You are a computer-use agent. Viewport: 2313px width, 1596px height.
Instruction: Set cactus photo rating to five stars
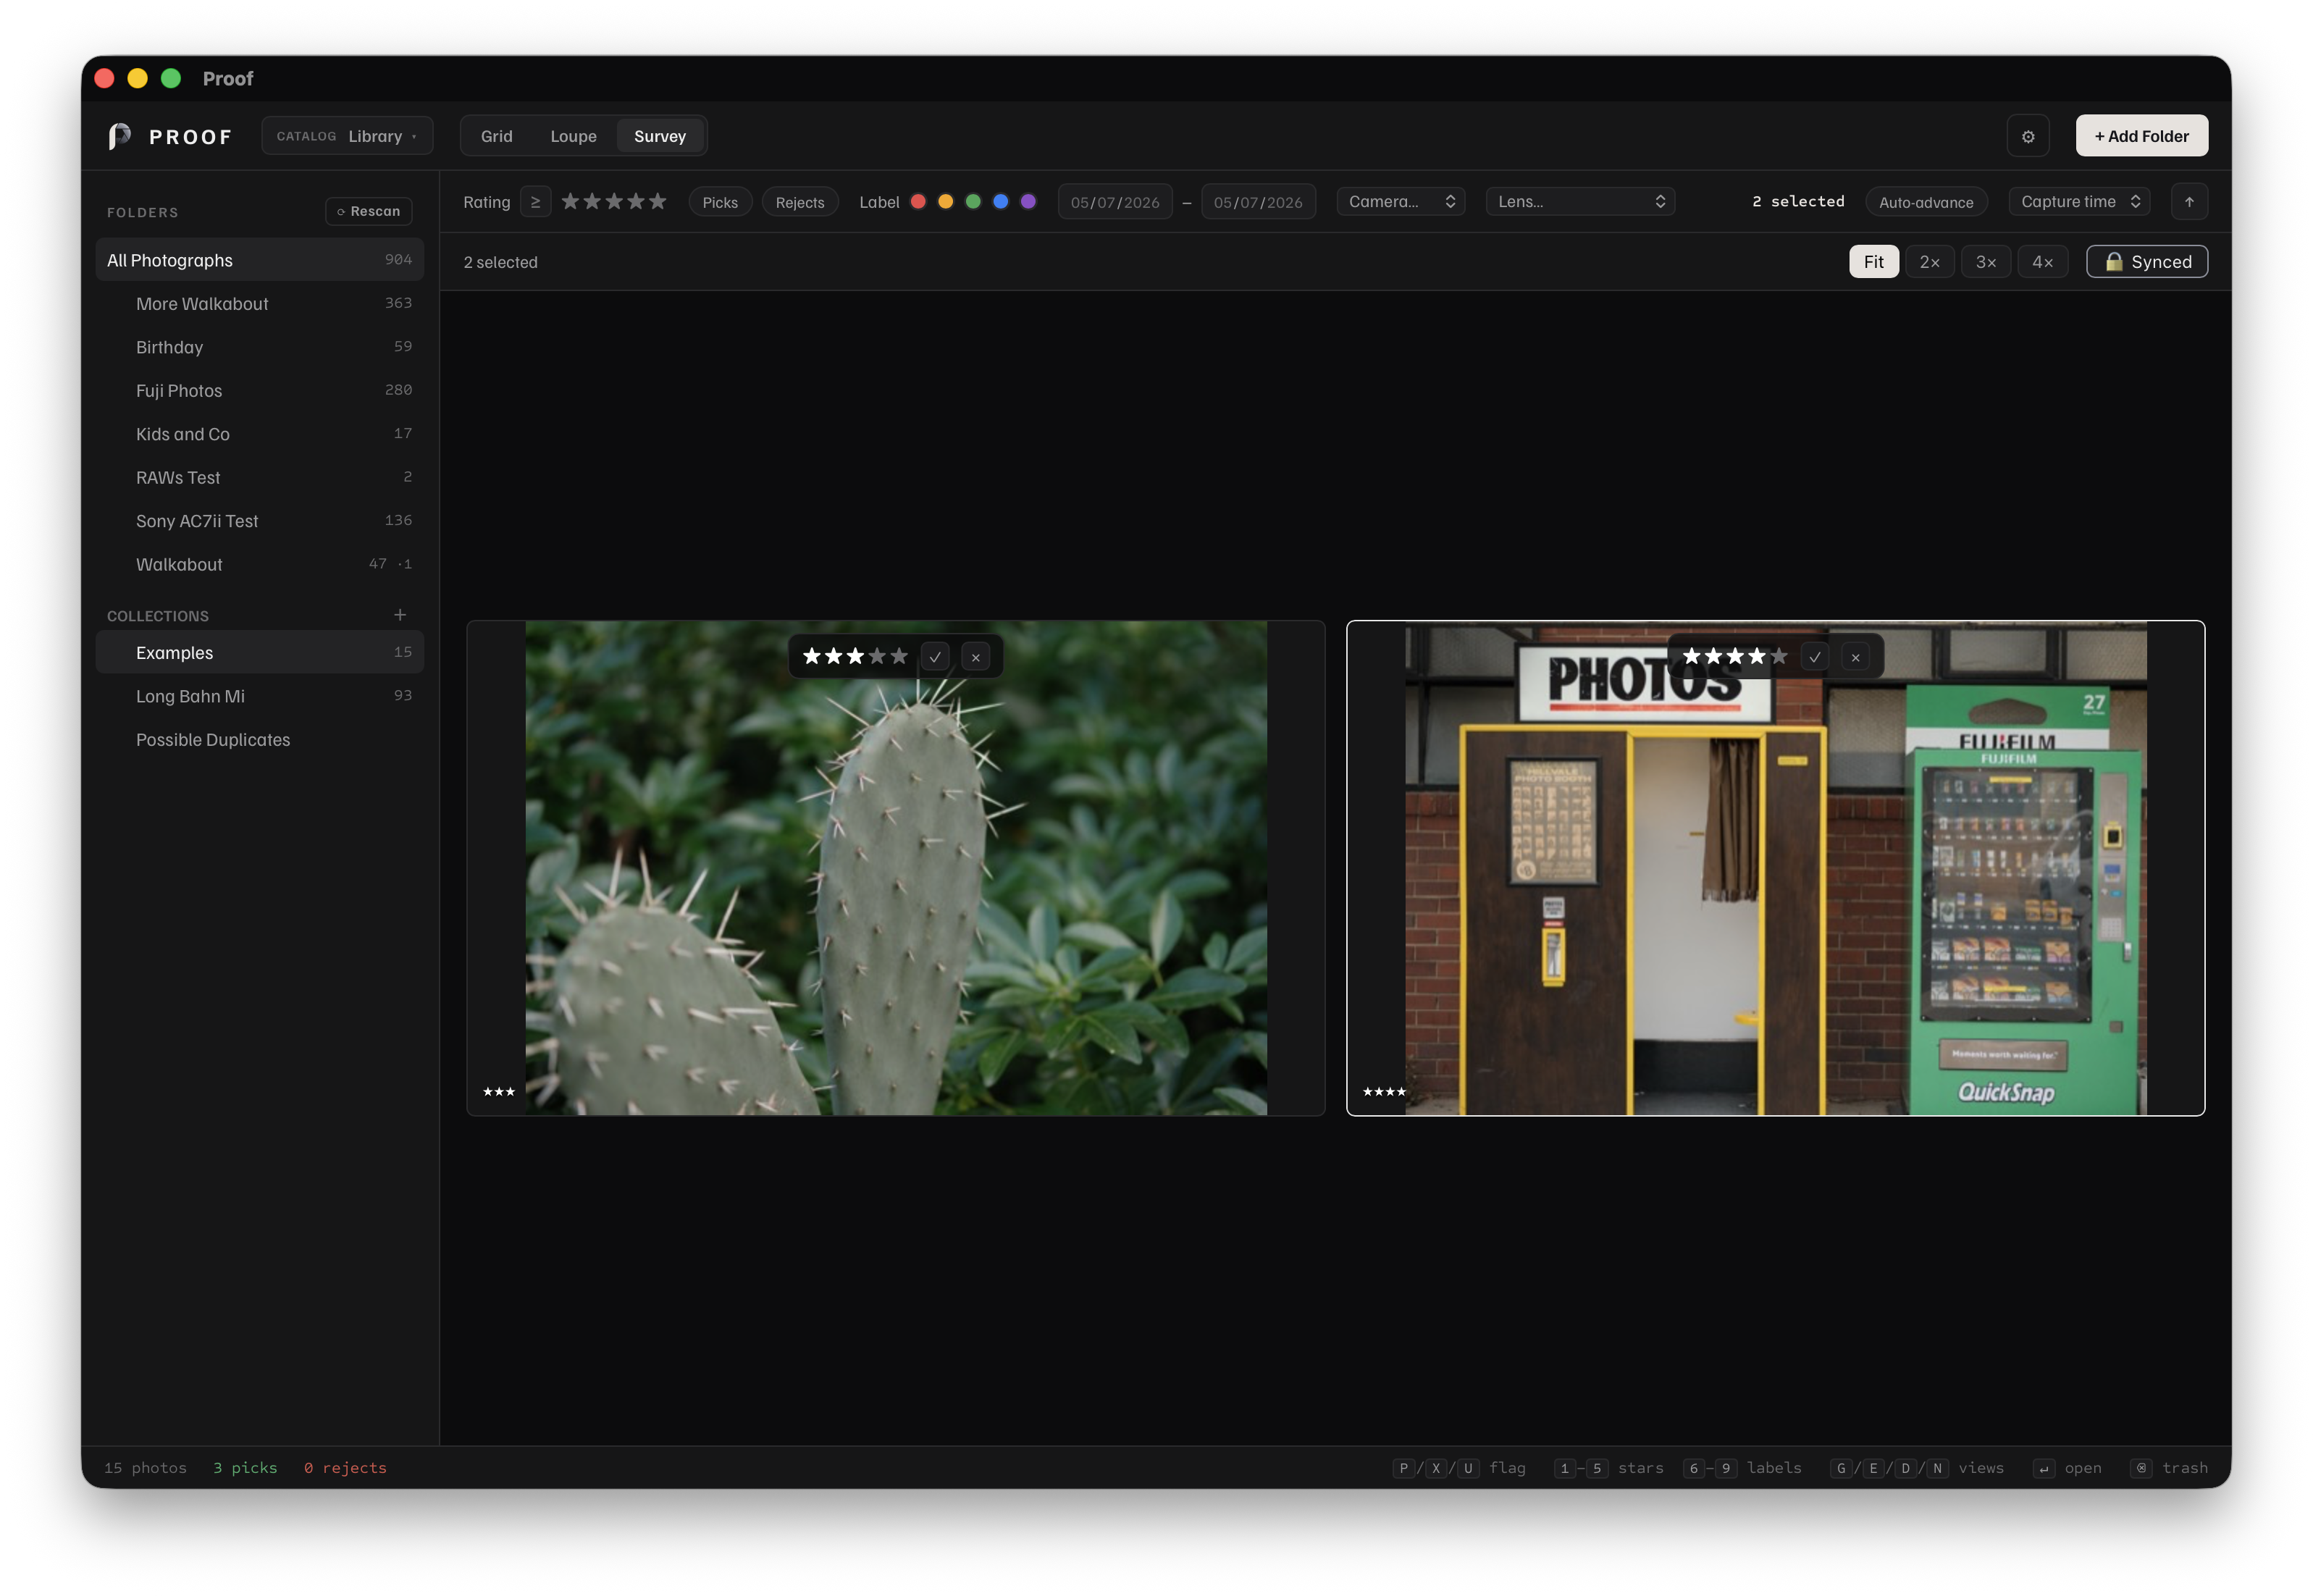tap(899, 656)
